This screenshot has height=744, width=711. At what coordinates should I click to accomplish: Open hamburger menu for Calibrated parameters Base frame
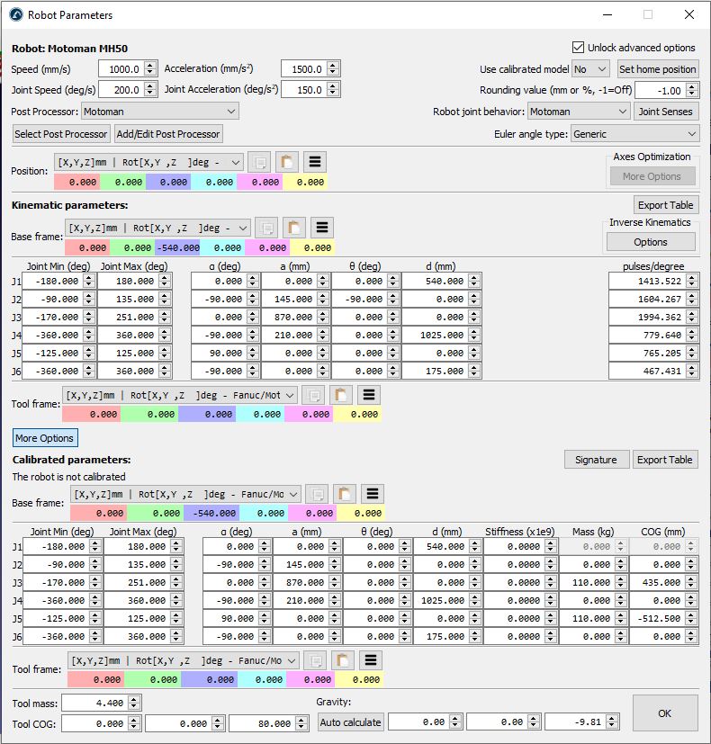(x=372, y=494)
